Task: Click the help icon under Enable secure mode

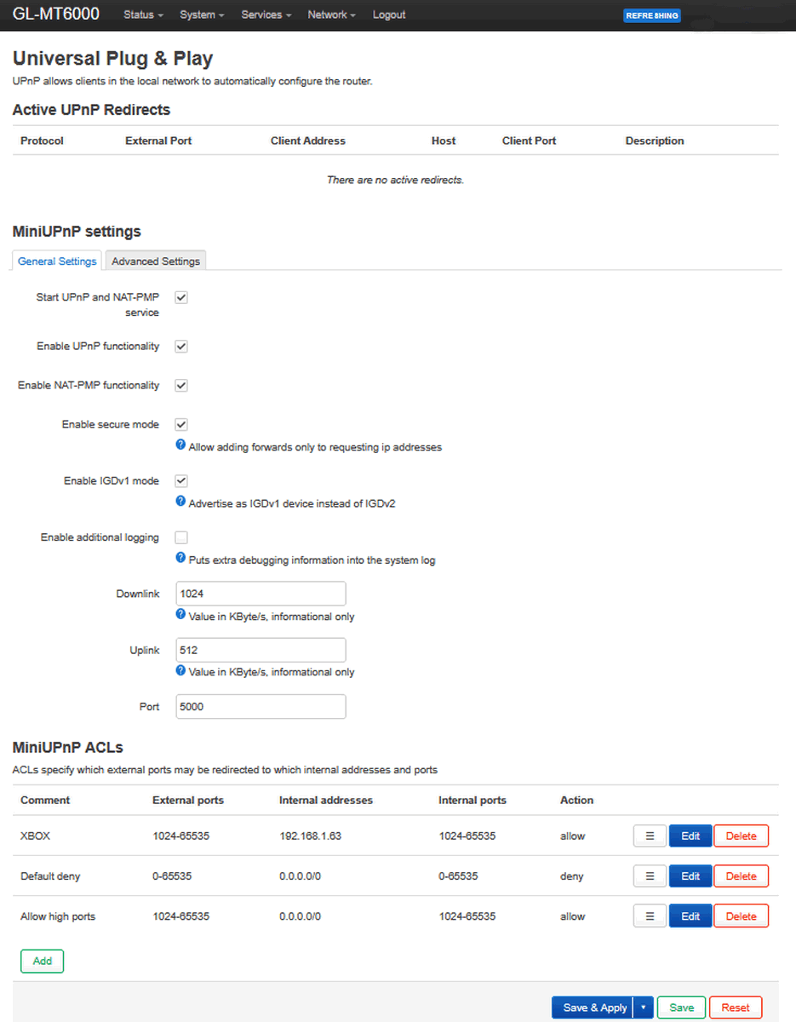Action: coord(180,445)
